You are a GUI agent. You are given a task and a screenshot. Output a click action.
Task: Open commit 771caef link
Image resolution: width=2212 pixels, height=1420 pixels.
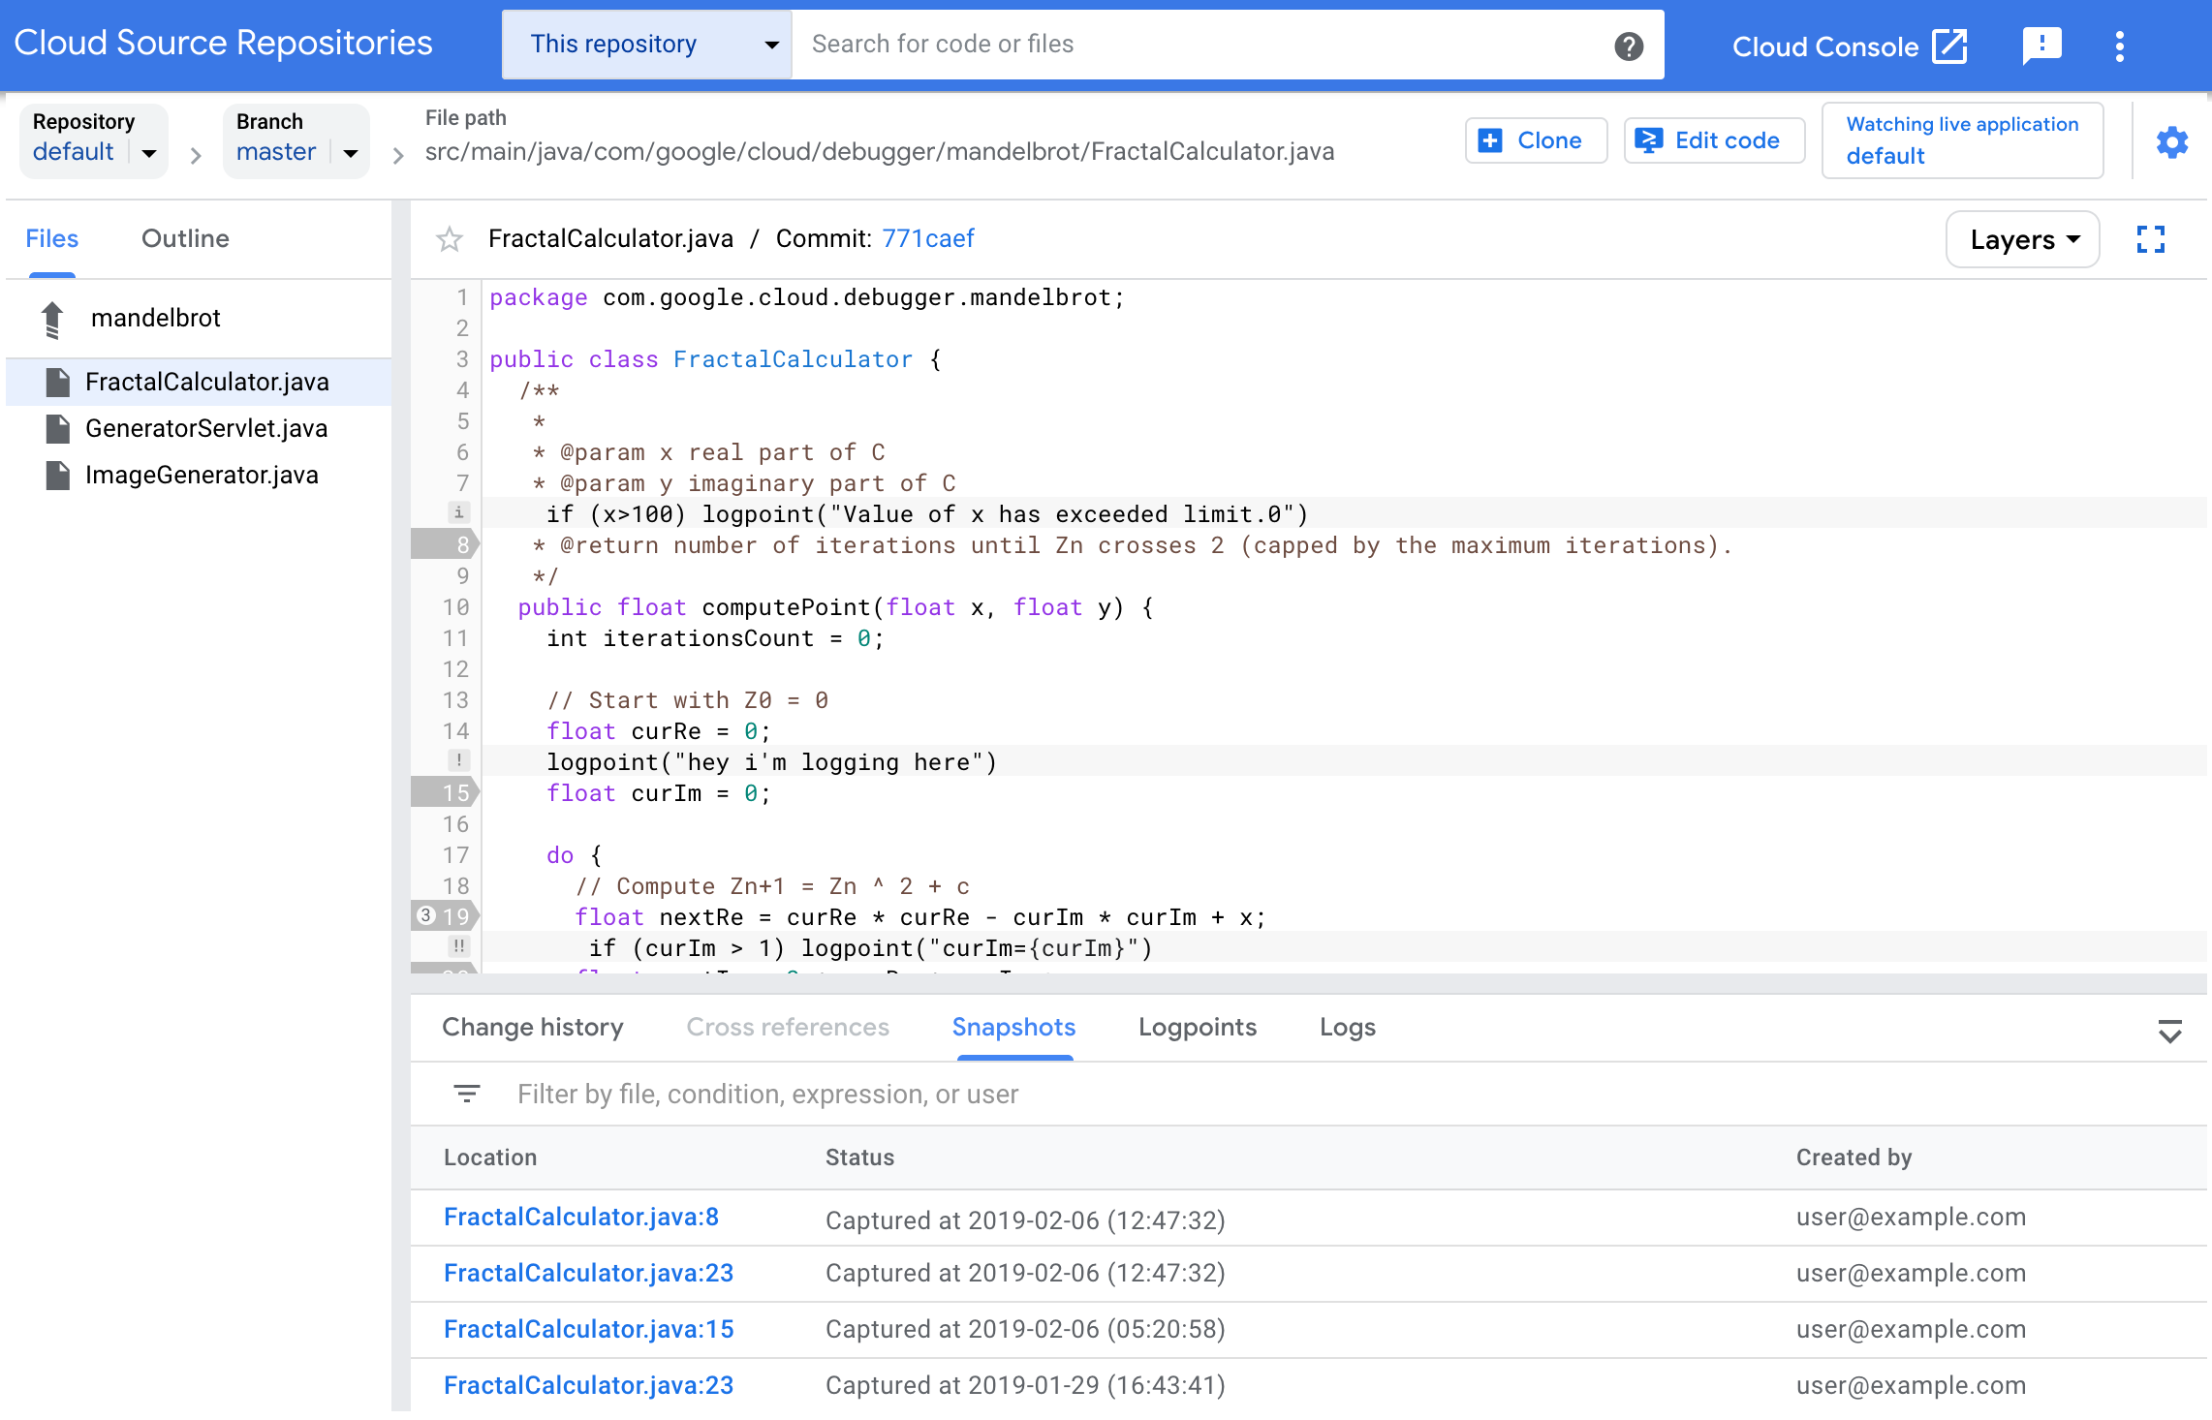pos(927,239)
